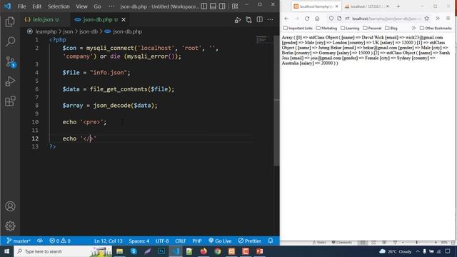The image size is (457, 257).
Task: Open the Customize Layout icon
Action: (235, 6)
